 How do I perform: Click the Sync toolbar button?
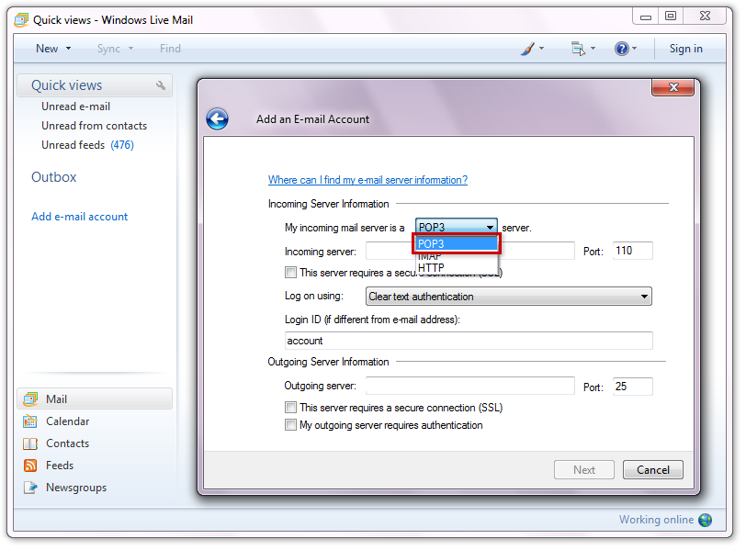coord(108,49)
